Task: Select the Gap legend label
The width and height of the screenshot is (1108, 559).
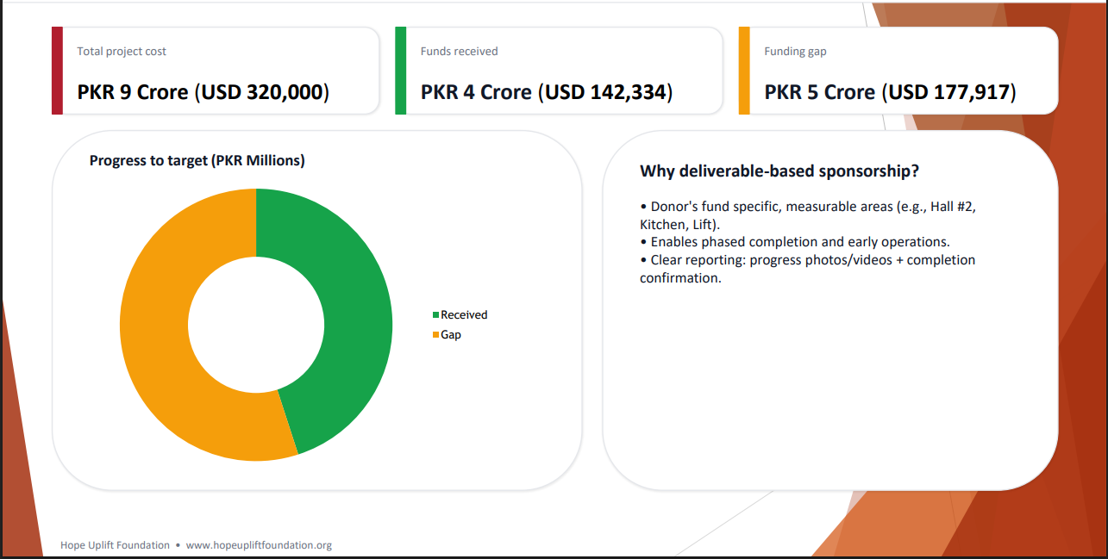Action: tap(451, 335)
